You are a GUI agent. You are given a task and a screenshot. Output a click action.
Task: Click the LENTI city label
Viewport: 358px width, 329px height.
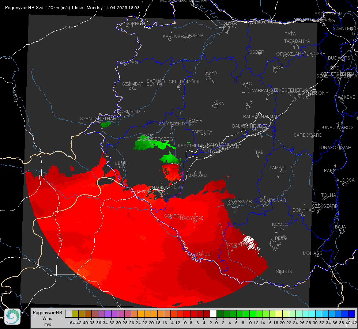pyautogui.click(x=121, y=163)
